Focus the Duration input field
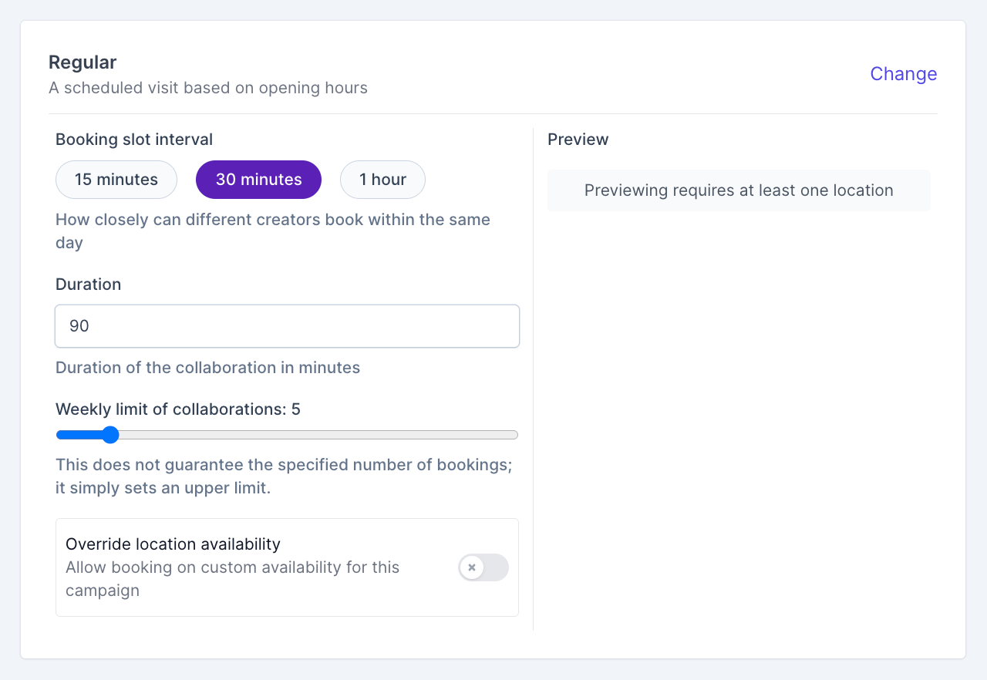This screenshot has width=987, height=680. click(287, 326)
